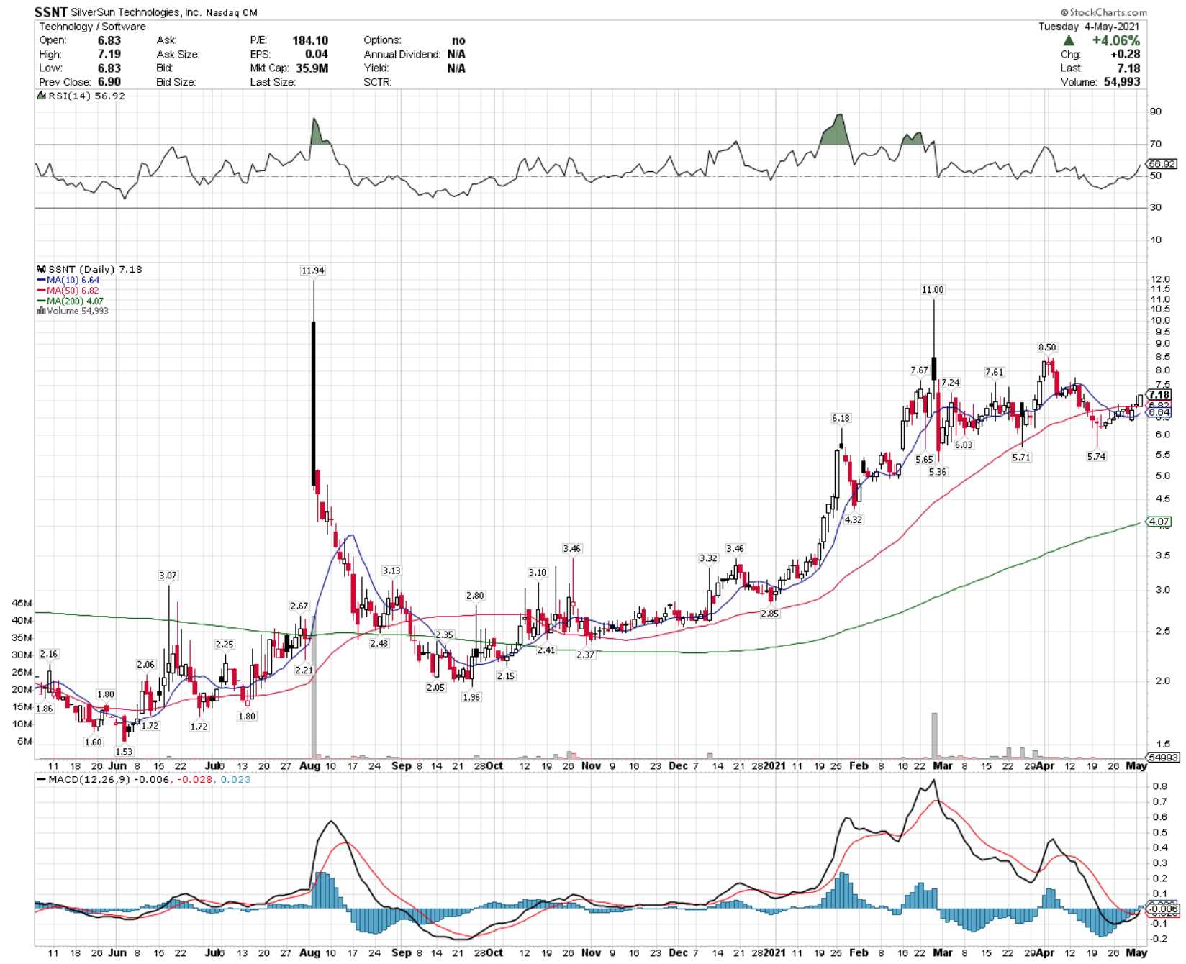This screenshot has height=964, width=1186.
Task: Click the MACD(12,26,9) panel title
Action: tap(89, 780)
